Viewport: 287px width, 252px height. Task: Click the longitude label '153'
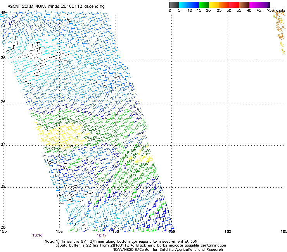click(59, 231)
